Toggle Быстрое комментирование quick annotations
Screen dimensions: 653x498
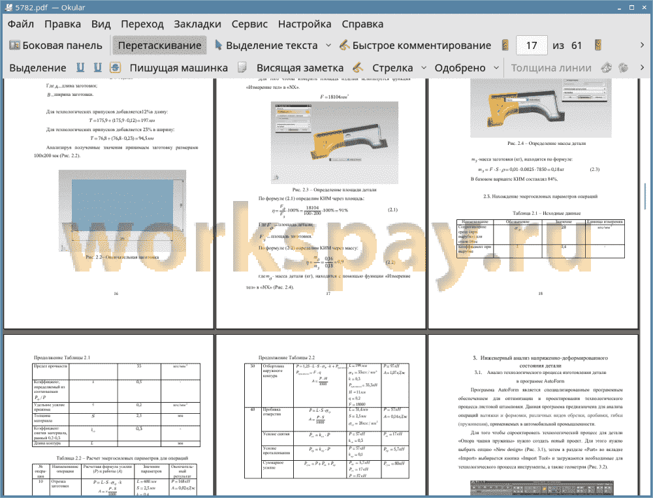pos(415,46)
